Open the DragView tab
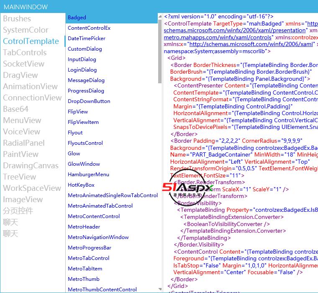 coord(20,75)
